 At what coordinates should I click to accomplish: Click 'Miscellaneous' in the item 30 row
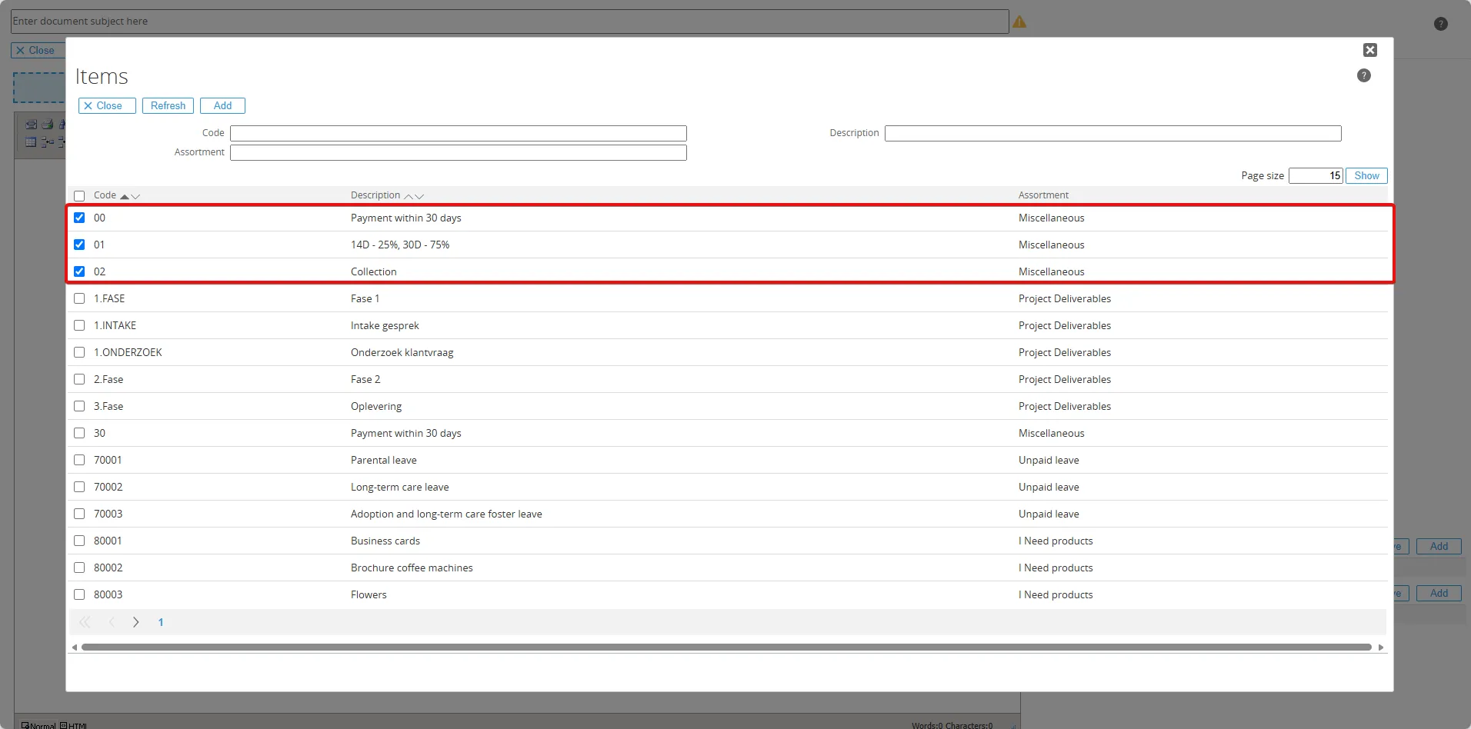pyautogui.click(x=1052, y=433)
